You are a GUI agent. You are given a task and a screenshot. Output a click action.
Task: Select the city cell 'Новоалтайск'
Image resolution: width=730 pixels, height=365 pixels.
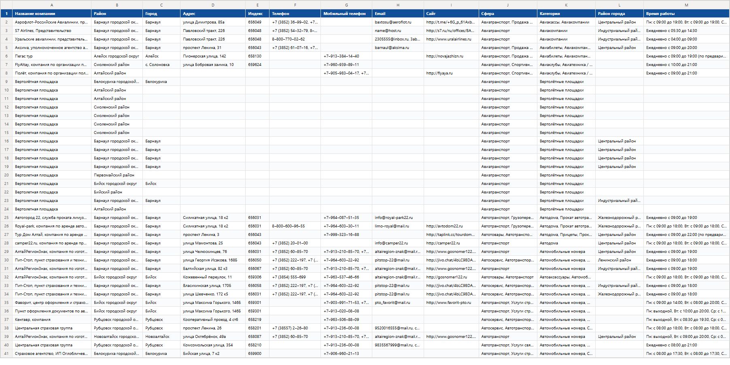pos(161,337)
